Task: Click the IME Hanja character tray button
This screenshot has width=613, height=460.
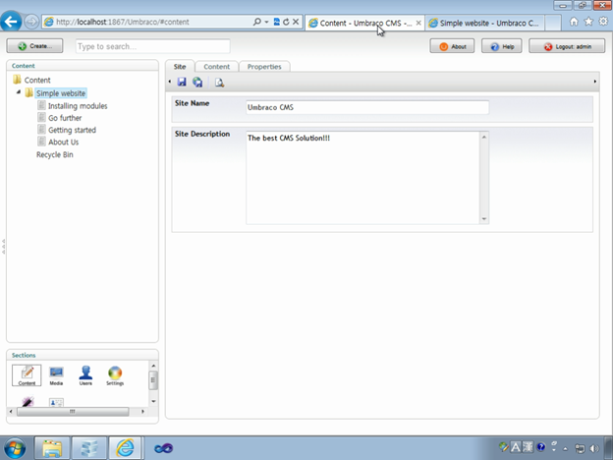Action: [x=528, y=447]
